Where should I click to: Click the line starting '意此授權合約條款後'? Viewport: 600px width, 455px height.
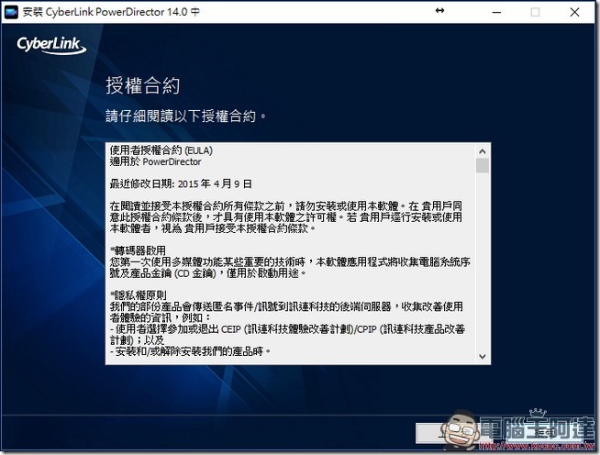286,217
